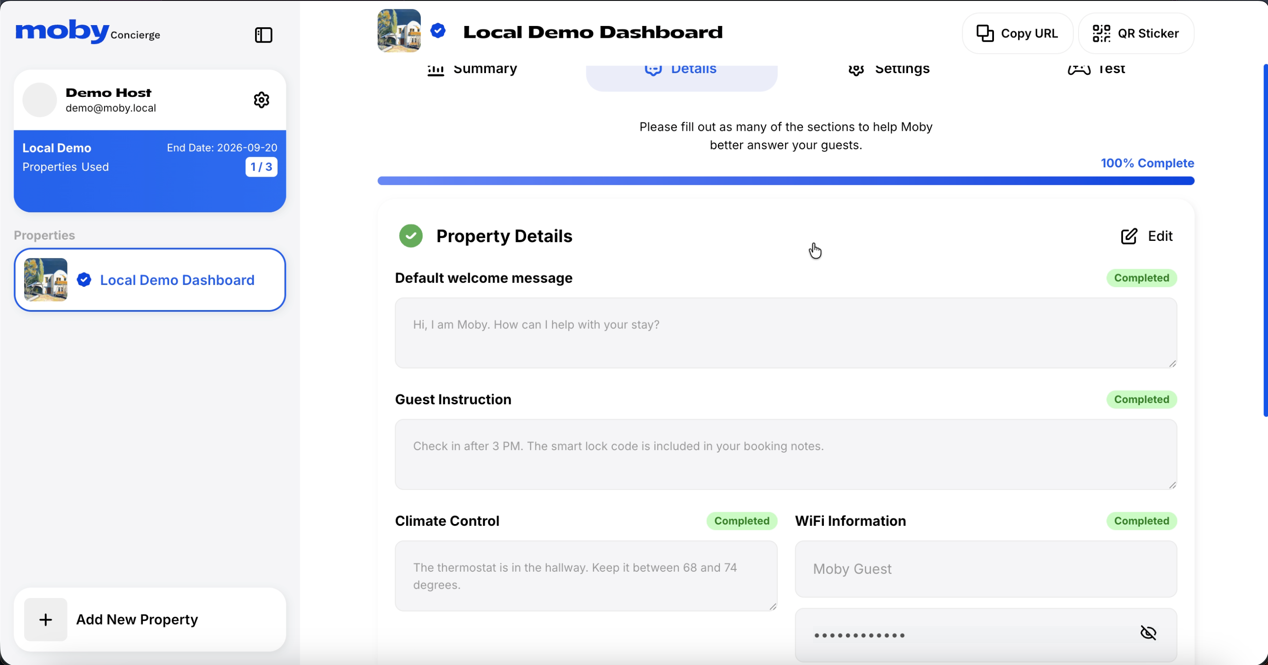Click the Guest Instruction text area
Image resolution: width=1268 pixels, height=665 pixels.
[x=786, y=454]
